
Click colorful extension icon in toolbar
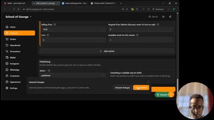[132, 9]
